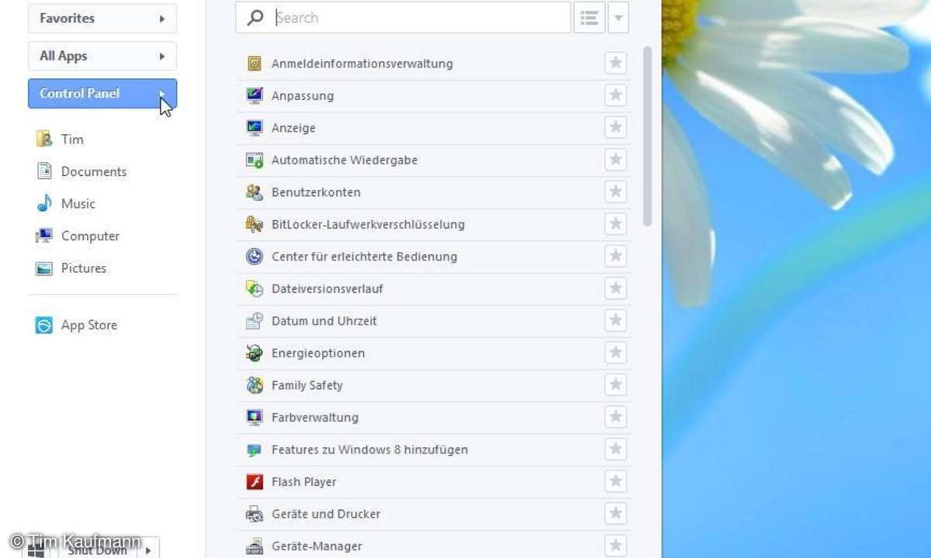Toggle the favorite star for Benutzerkonten
The image size is (931, 558).
tap(616, 192)
